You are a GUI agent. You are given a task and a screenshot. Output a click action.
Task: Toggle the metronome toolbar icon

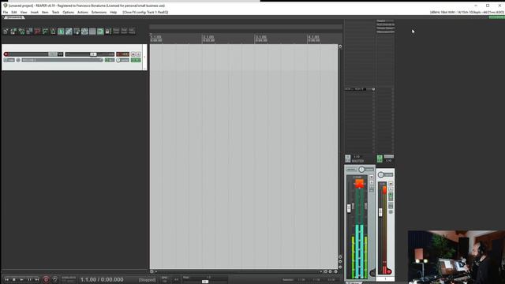tap(53, 32)
